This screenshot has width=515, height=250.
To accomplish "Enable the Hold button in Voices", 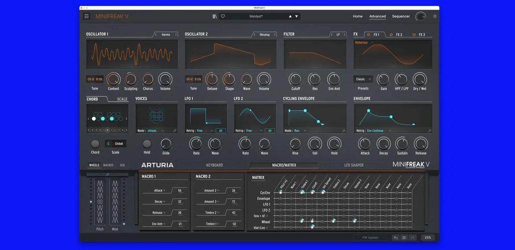I will (x=147, y=143).
